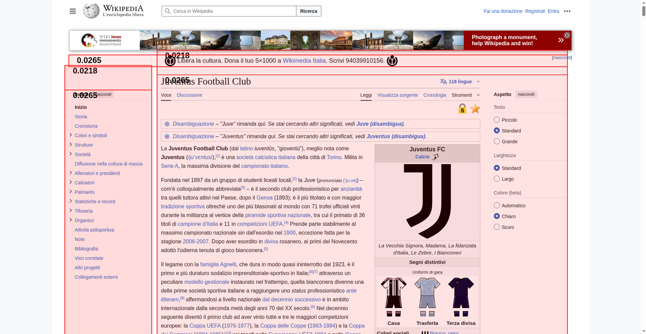Click the yellow padlock semi-protection icon
646x334 pixels.
click(x=462, y=109)
